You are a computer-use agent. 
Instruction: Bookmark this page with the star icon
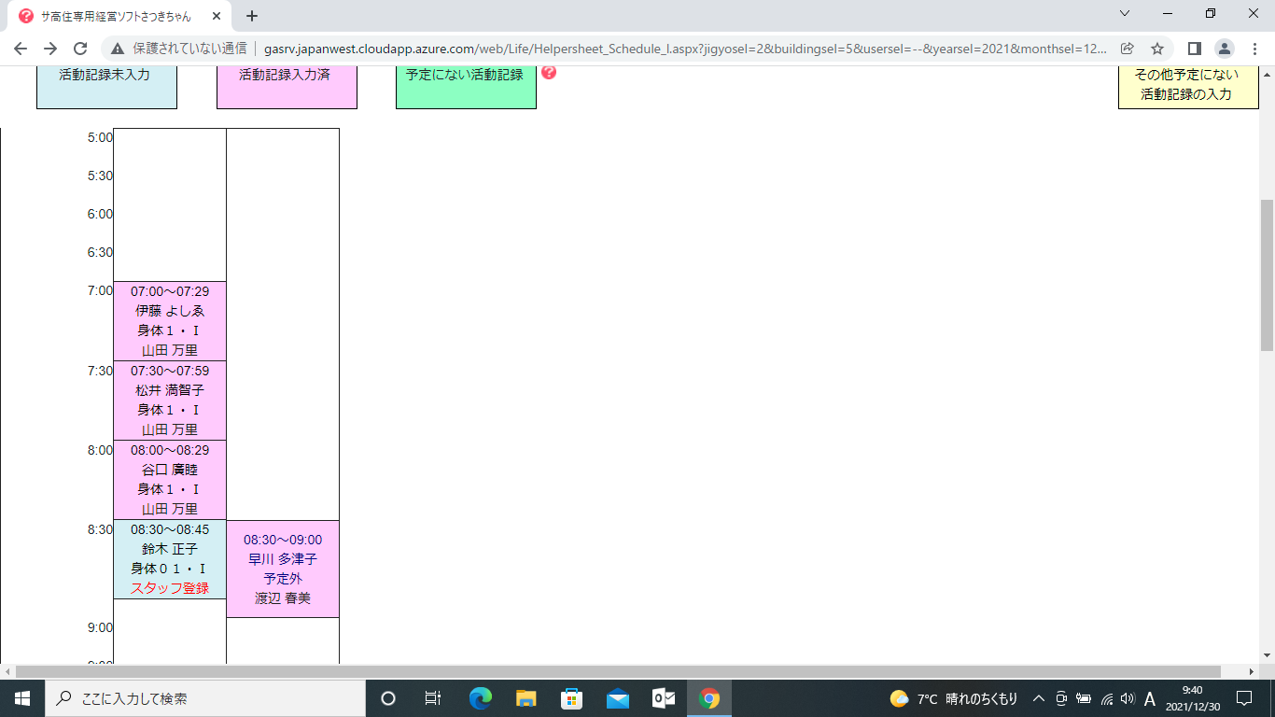point(1157,49)
